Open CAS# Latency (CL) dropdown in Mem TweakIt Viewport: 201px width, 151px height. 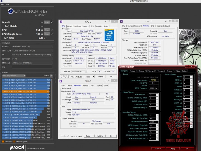[157, 95]
